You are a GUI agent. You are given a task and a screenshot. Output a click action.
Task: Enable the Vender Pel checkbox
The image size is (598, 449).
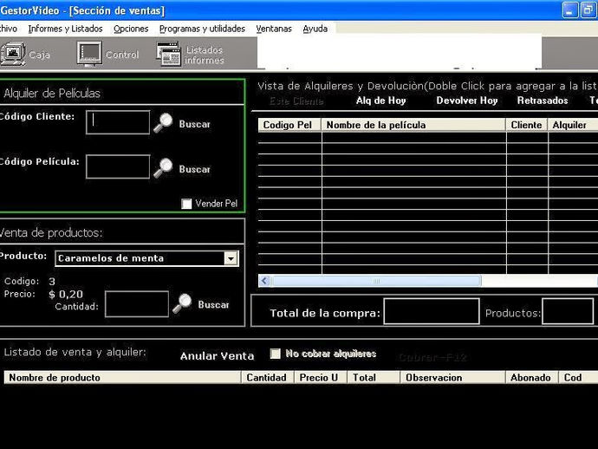(186, 204)
